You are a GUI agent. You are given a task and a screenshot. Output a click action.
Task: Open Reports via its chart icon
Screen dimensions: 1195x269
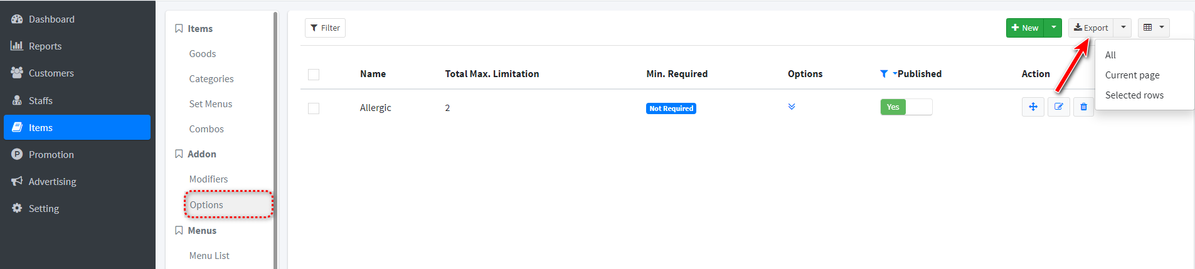[17, 46]
